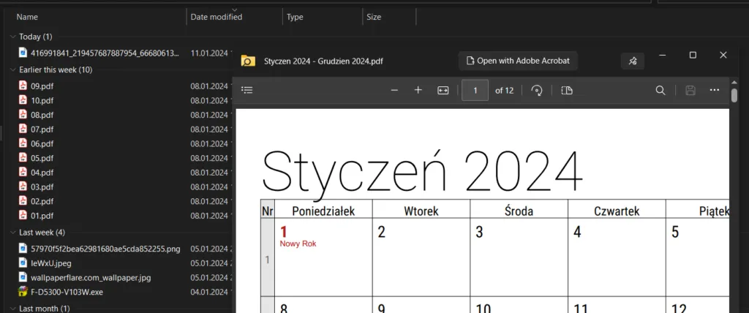Click the 02.pdf file name
749x313 pixels.
[42, 201]
